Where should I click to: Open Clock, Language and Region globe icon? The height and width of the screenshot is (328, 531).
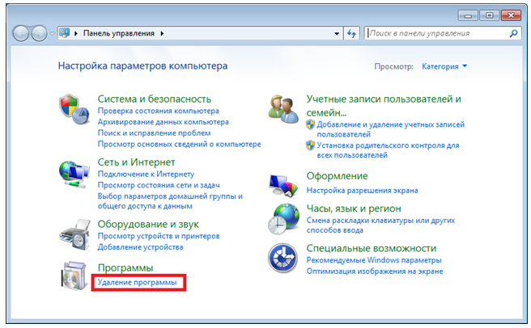click(x=283, y=219)
